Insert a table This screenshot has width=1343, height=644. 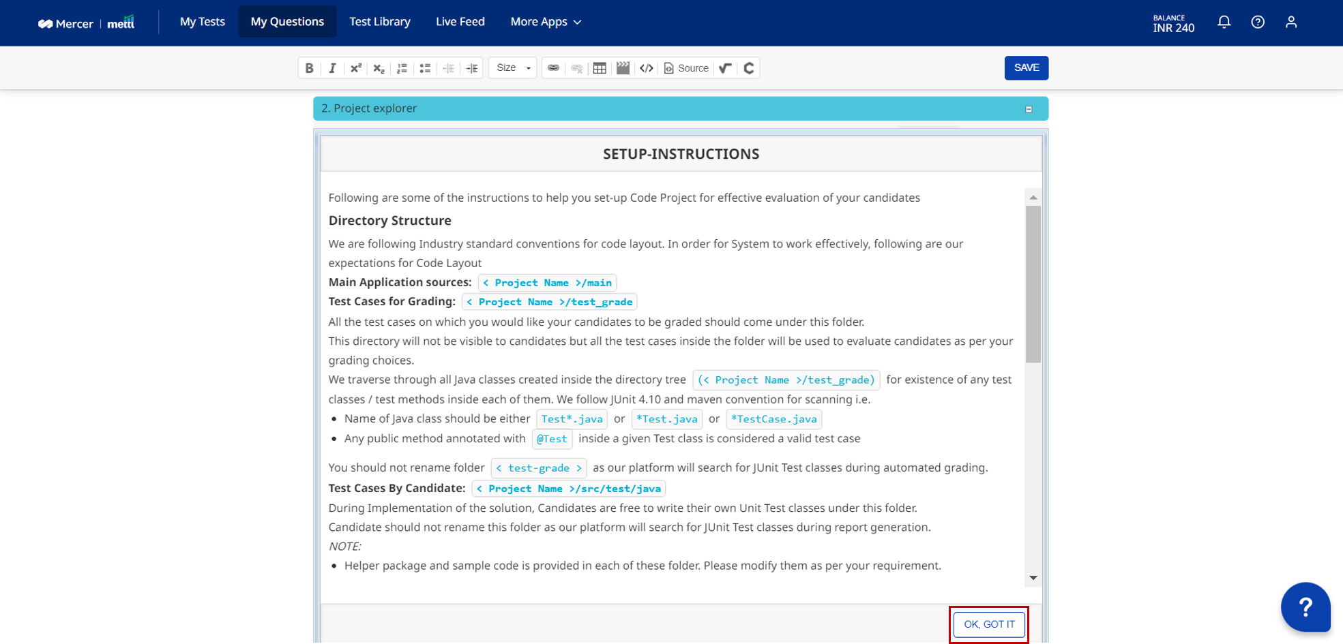(x=600, y=68)
